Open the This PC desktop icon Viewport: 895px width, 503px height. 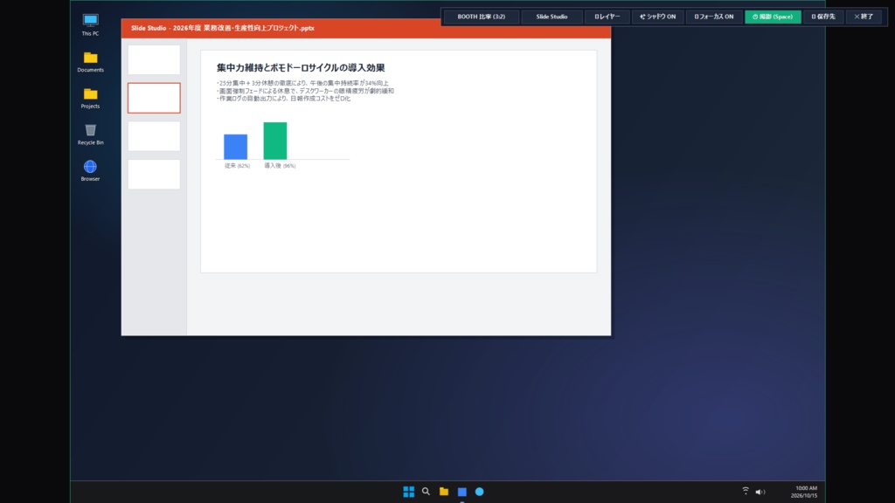[90, 24]
